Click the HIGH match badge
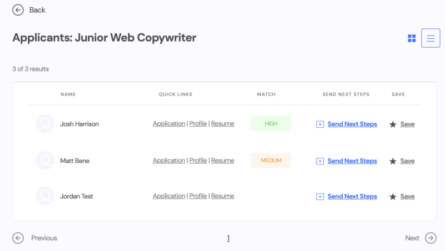The image size is (445, 251). pos(271,124)
